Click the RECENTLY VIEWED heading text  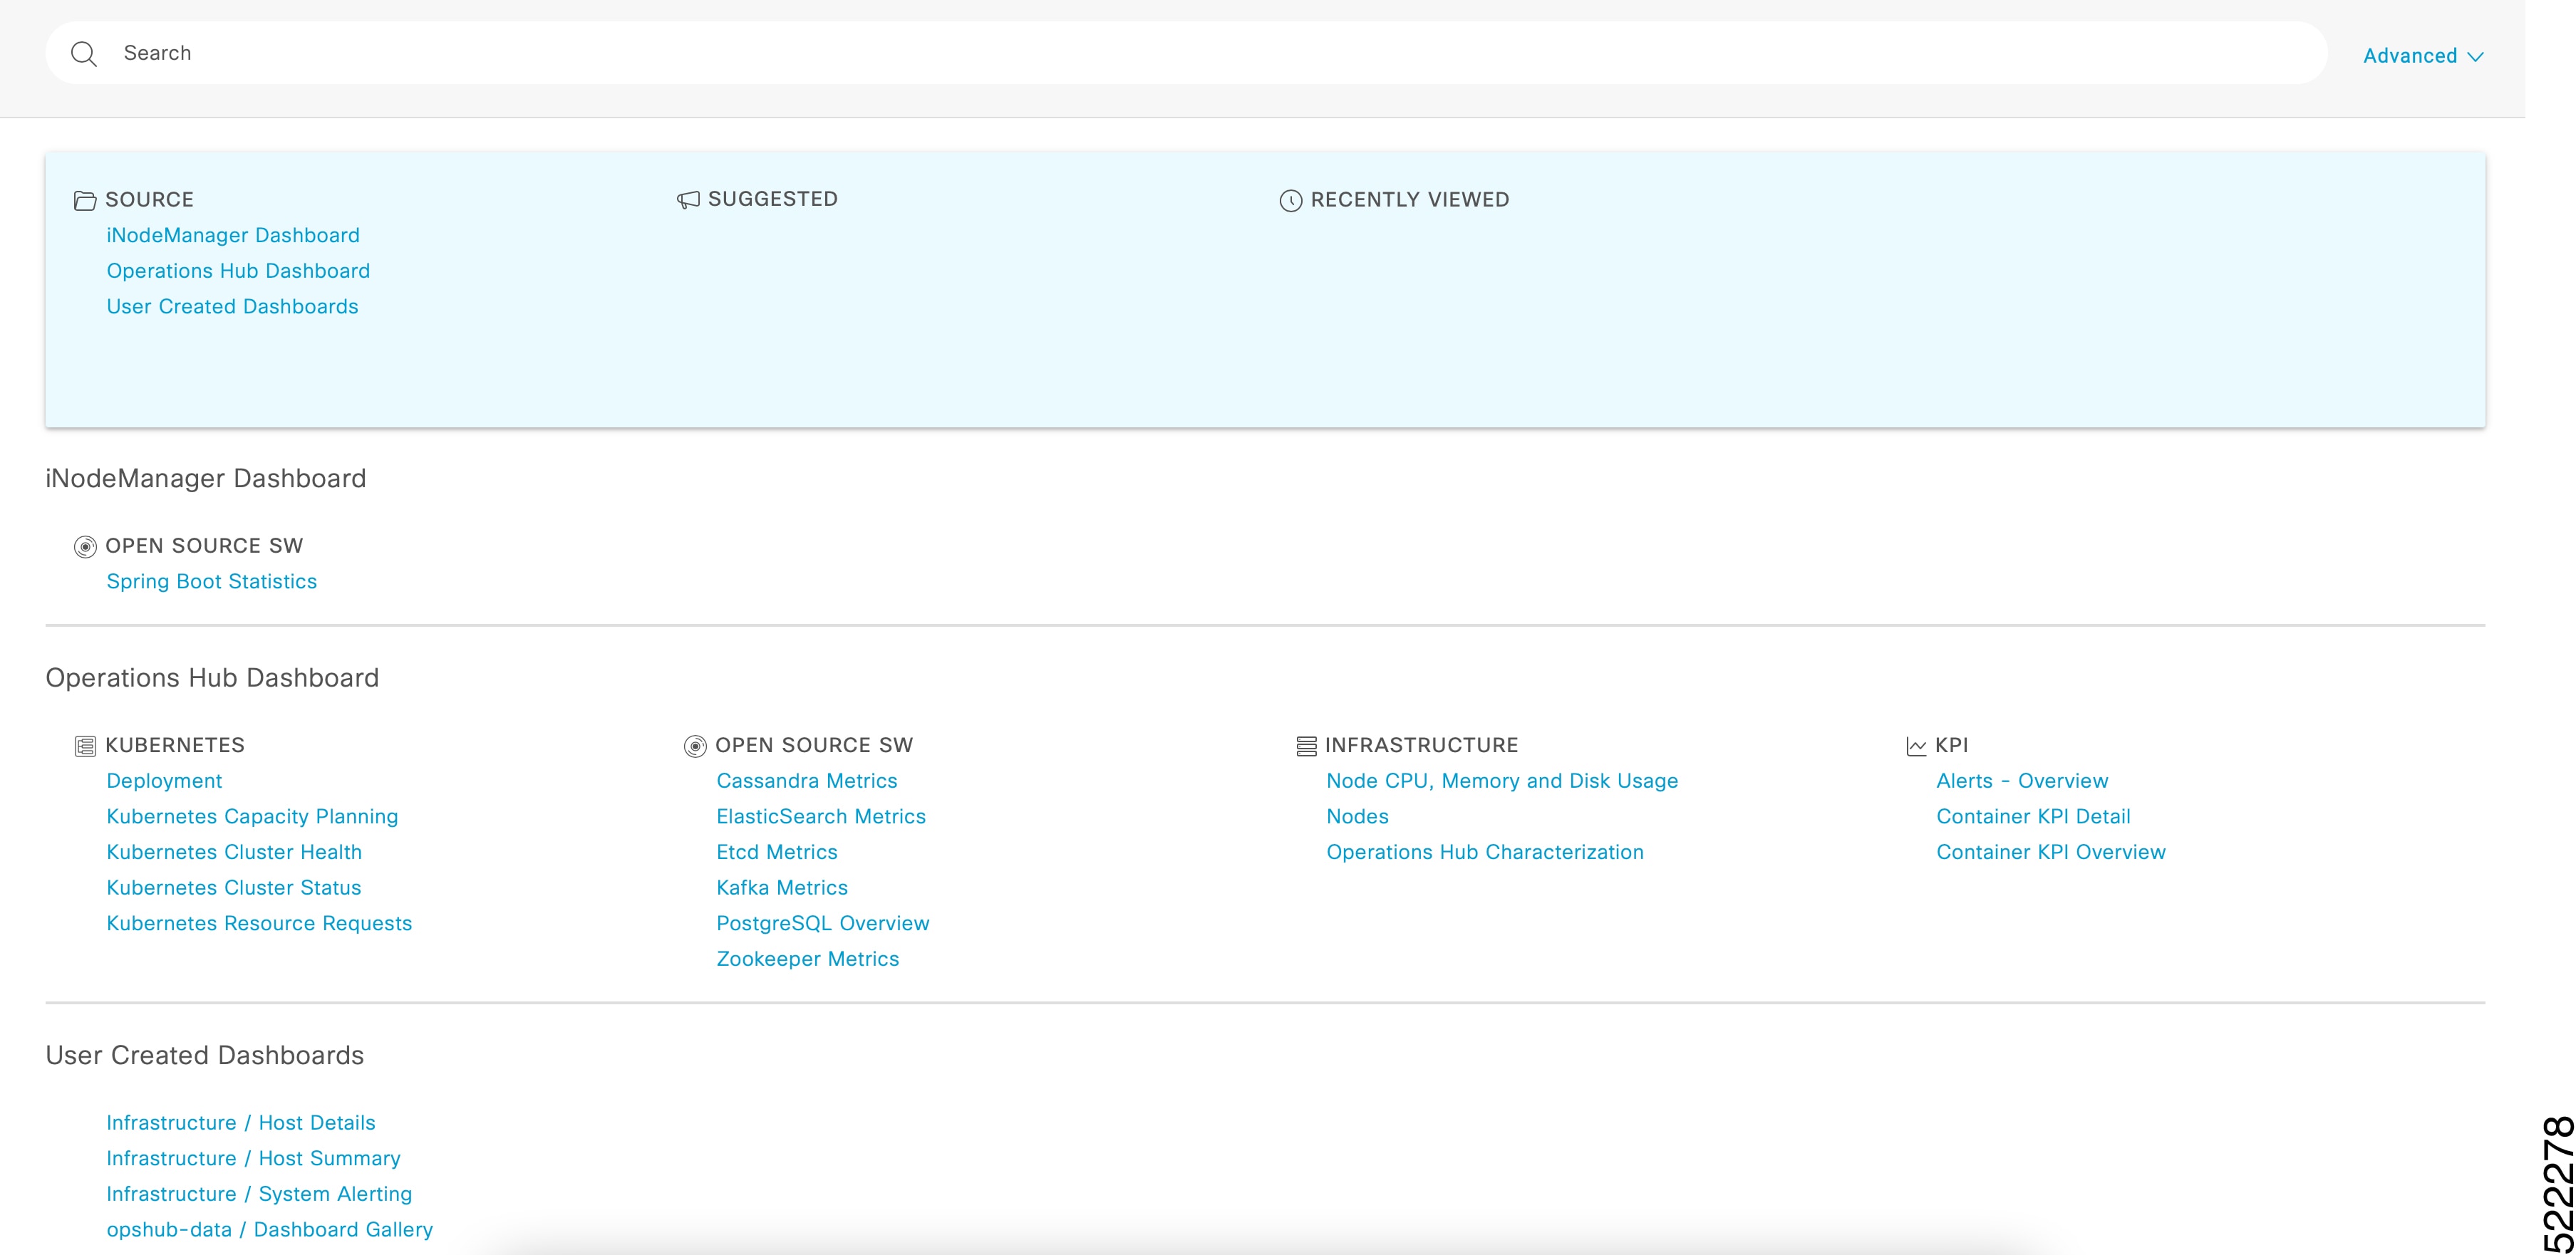(1410, 200)
